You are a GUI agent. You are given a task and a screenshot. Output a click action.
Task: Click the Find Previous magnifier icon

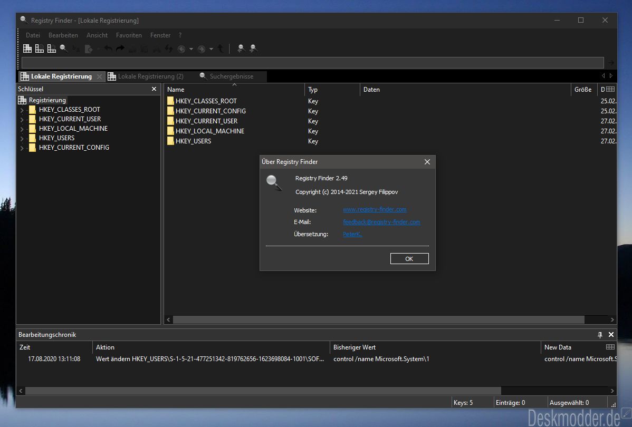click(x=241, y=48)
